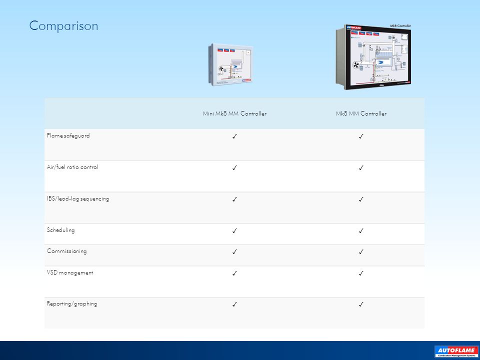
Task: Select the Scheduling row label
Action: pos(60,230)
